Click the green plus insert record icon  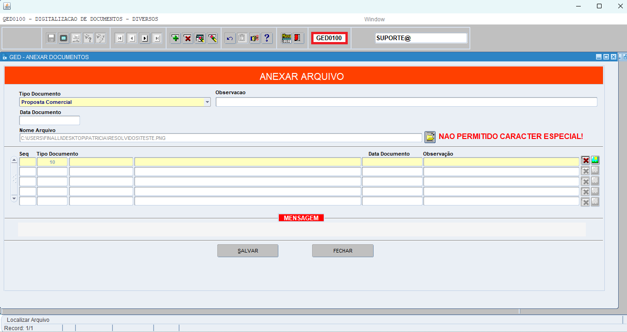pos(175,38)
